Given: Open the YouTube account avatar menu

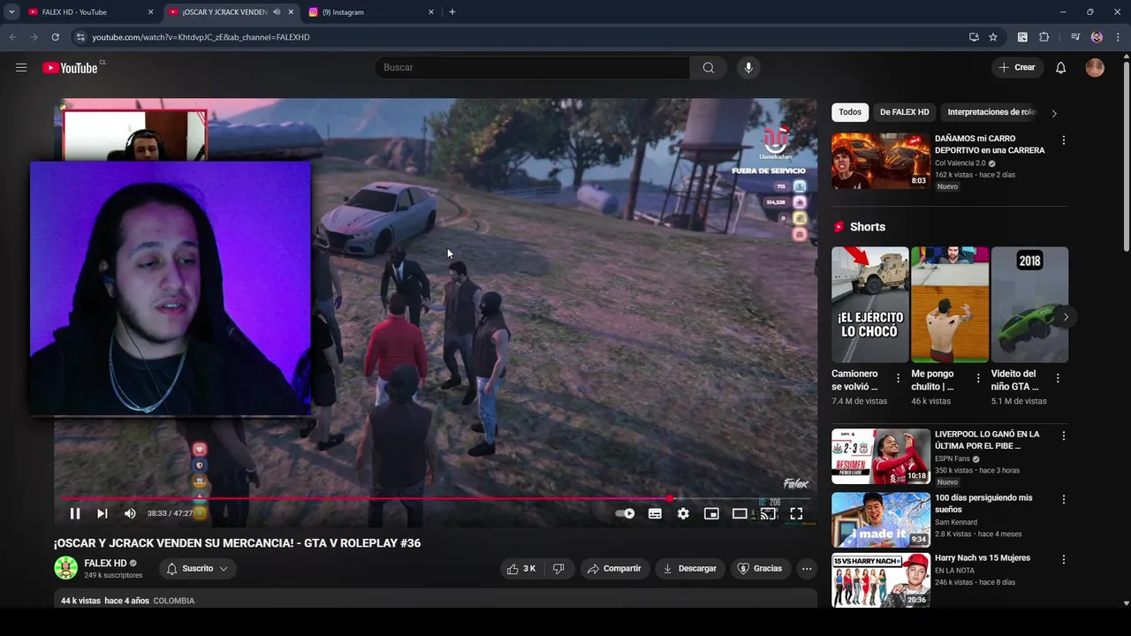Looking at the screenshot, I should [1095, 68].
